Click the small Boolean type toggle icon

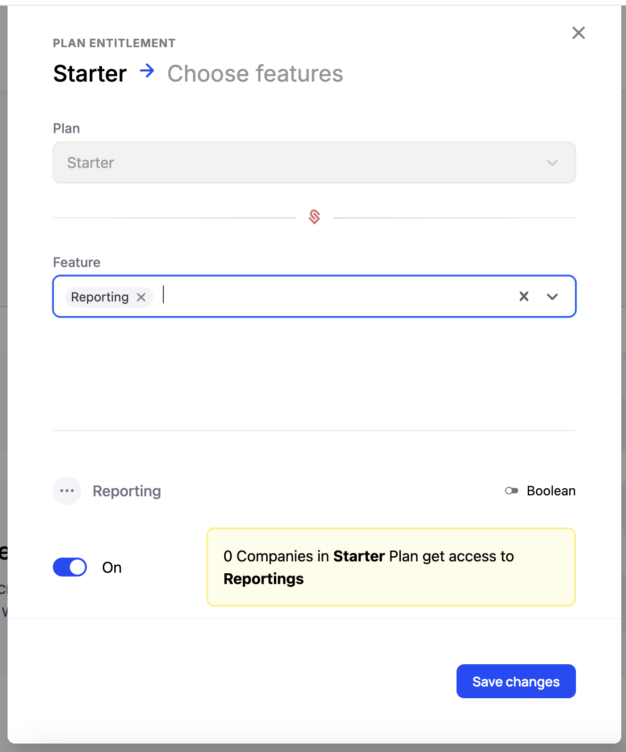511,491
